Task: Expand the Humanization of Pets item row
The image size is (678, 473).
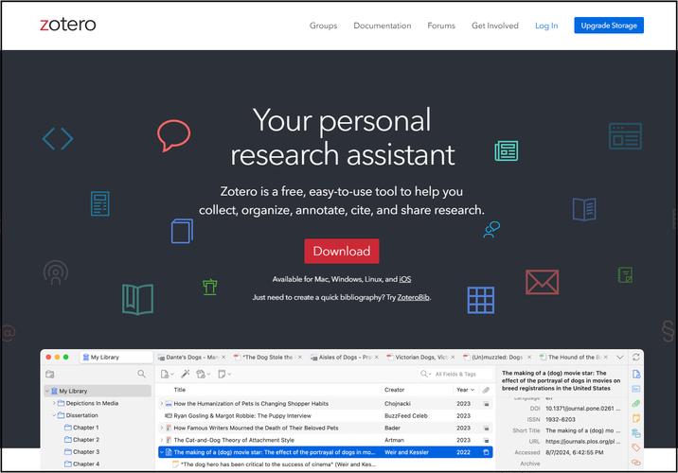Action: tap(162, 403)
